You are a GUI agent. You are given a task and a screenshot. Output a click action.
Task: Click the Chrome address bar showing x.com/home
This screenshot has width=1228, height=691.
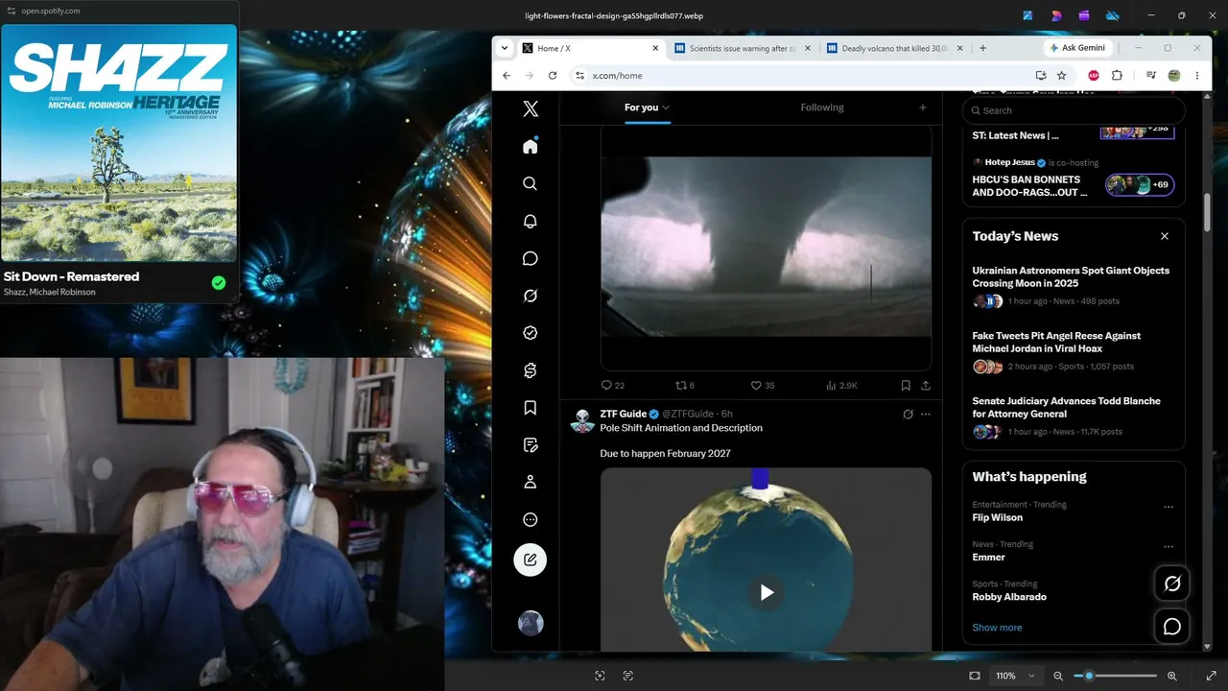click(x=800, y=76)
